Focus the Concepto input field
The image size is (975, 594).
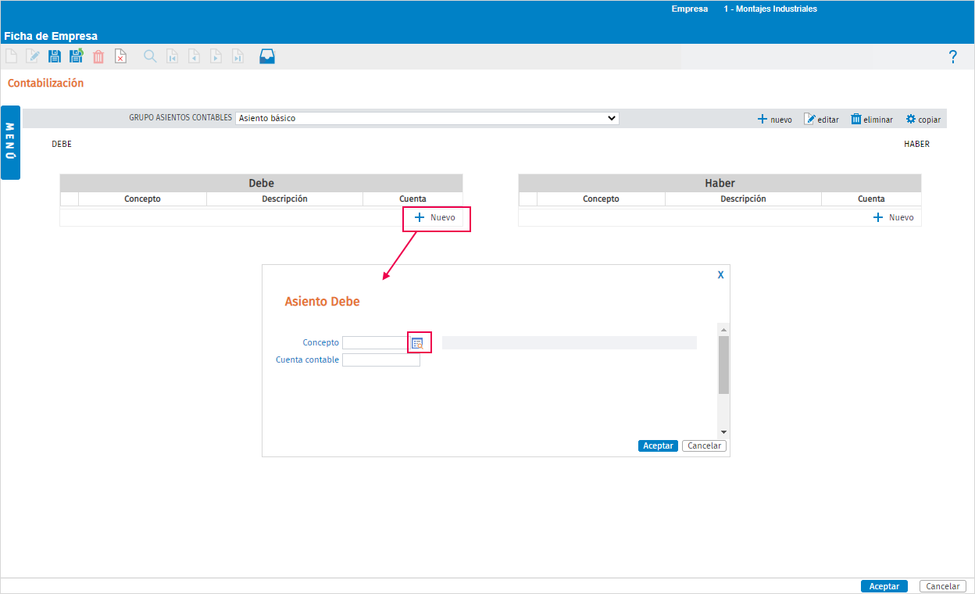[x=375, y=343]
